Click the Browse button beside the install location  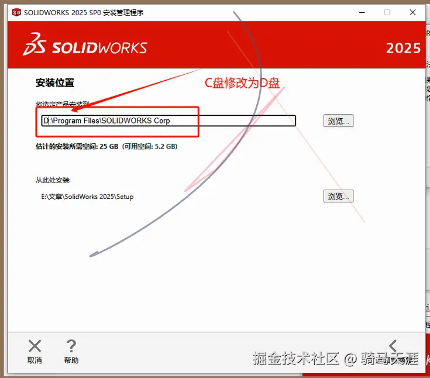click(338, 121)
